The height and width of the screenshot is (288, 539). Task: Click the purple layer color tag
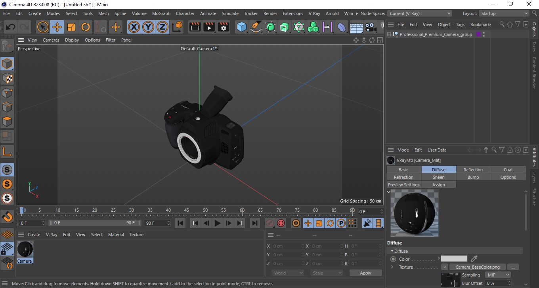pyautogui.click(x=478, y=34)
